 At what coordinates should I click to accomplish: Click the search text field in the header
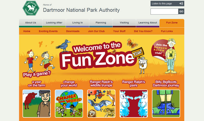(x=164, y=12)
